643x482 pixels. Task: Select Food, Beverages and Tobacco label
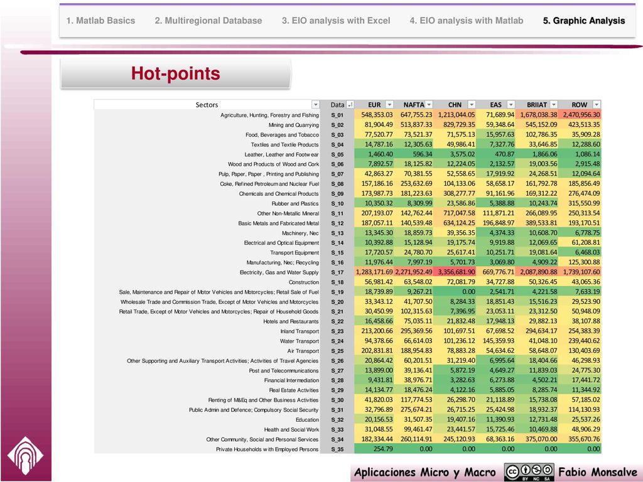[282, 135]
